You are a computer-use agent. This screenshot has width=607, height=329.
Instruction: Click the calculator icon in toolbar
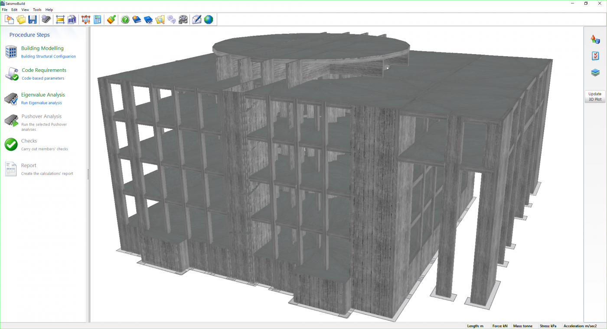tap(98, 19)
